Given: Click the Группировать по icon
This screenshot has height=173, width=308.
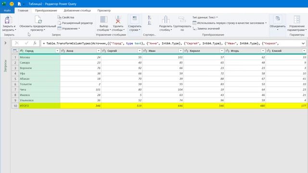Looking at the screenshot, I should click(x=182, y=20).
